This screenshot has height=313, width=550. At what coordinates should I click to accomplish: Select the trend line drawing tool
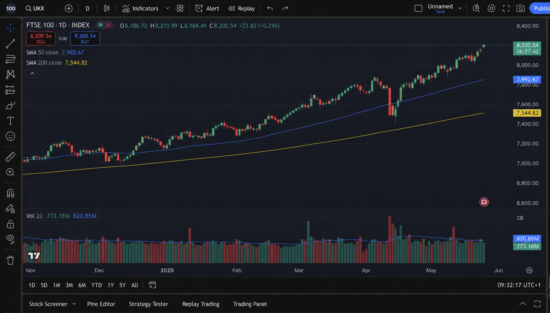coord(10,44)
